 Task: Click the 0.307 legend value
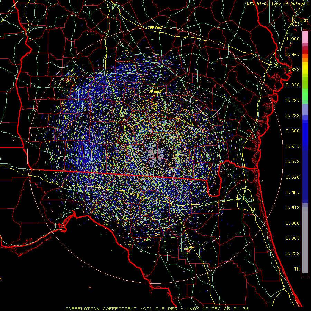pyautogui.click(x=293, y=238)
